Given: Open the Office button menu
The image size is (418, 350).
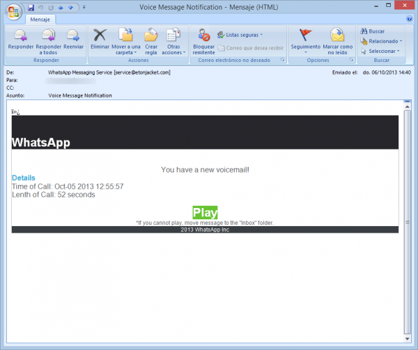Looking at the screenshot, I should [13, 12].
